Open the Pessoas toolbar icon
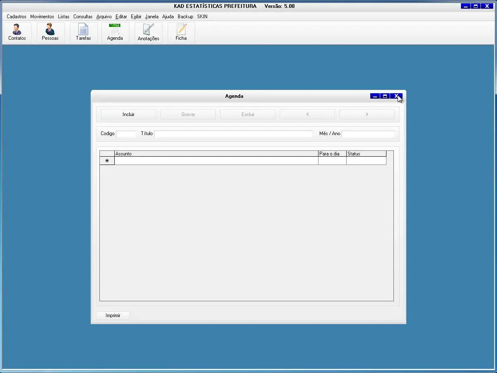Image resolution: width=497 pixels, height=373 pixels. point(50,32)
